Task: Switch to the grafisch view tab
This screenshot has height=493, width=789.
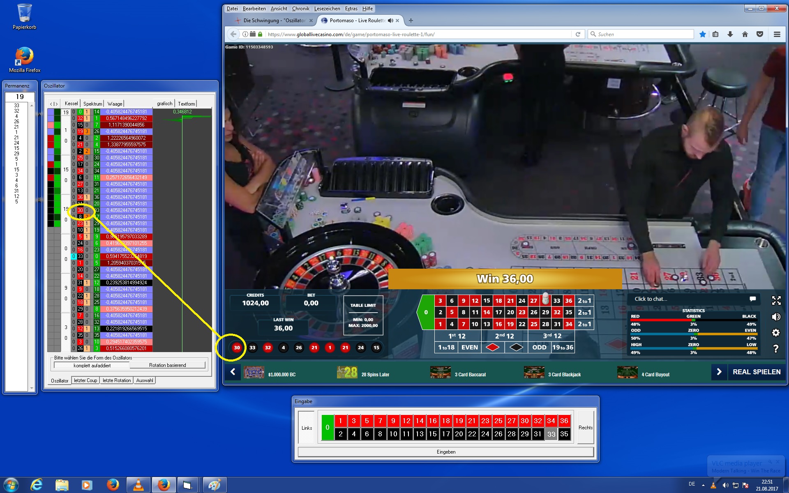Action: click(x=165, y=104)
